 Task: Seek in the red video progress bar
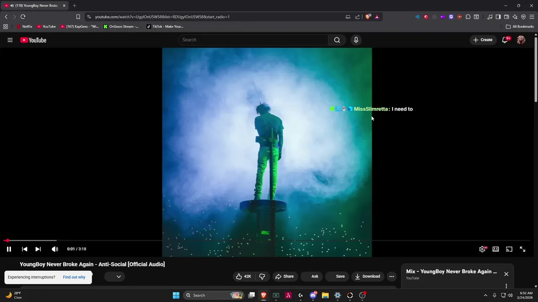click(267, 240)
